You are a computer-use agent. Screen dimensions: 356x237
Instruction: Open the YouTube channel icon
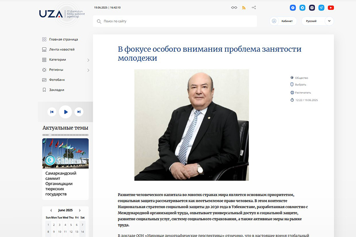(x=331, y=8)
